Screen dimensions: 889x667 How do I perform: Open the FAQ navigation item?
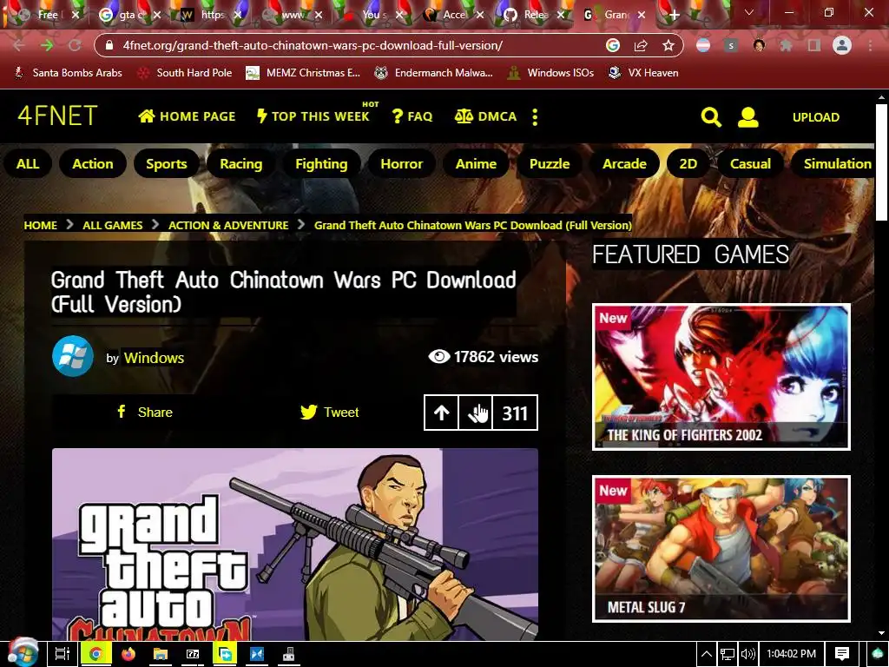pos(412,116)
